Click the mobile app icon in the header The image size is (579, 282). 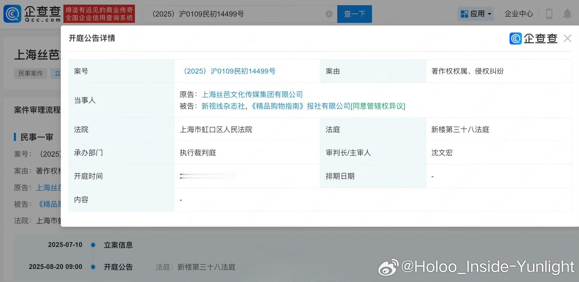(x=549, y=14)
